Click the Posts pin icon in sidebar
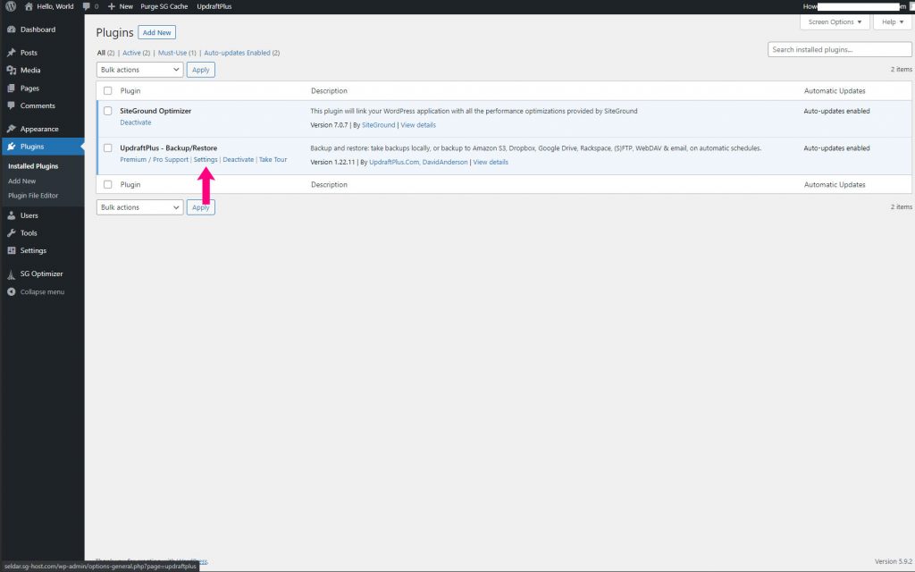The image size is (915, 572). pyautogui.click(x=11, y=53)
